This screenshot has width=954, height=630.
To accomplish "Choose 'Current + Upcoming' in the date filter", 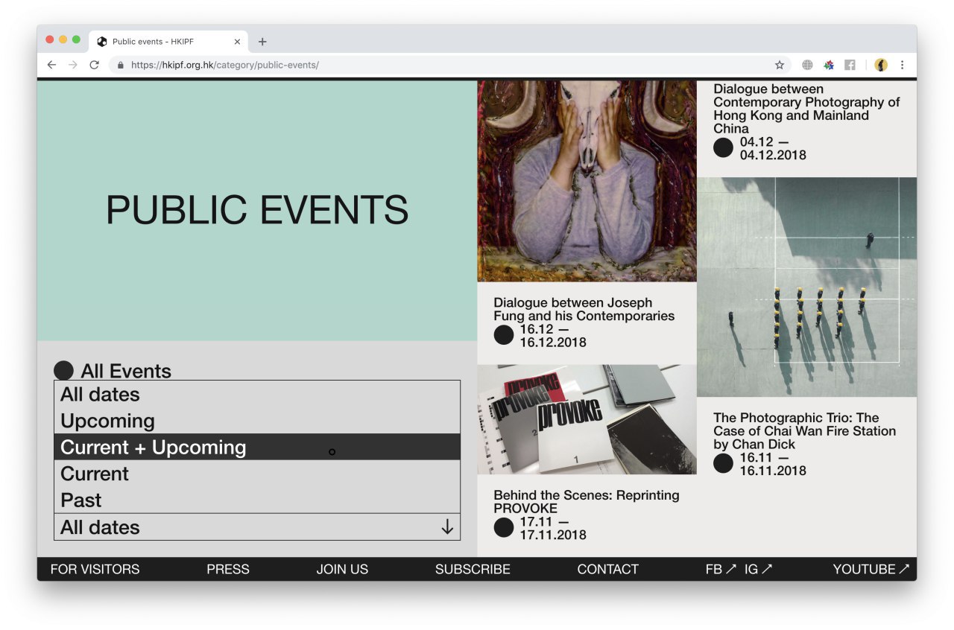I will 257,447.
